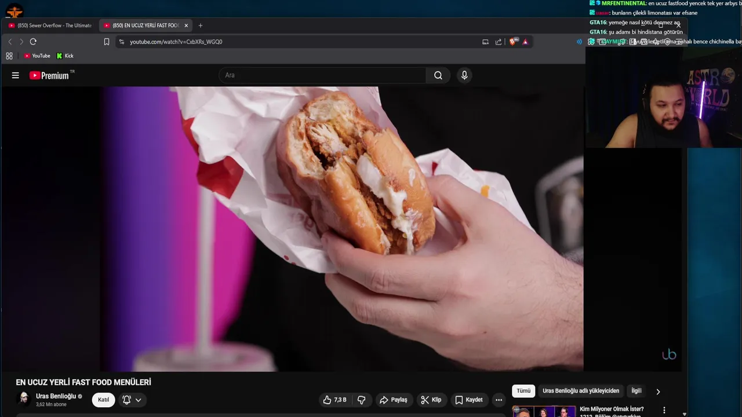Open a new browser tab
This screenshot has width=742, height=417.
pos(201,25)
